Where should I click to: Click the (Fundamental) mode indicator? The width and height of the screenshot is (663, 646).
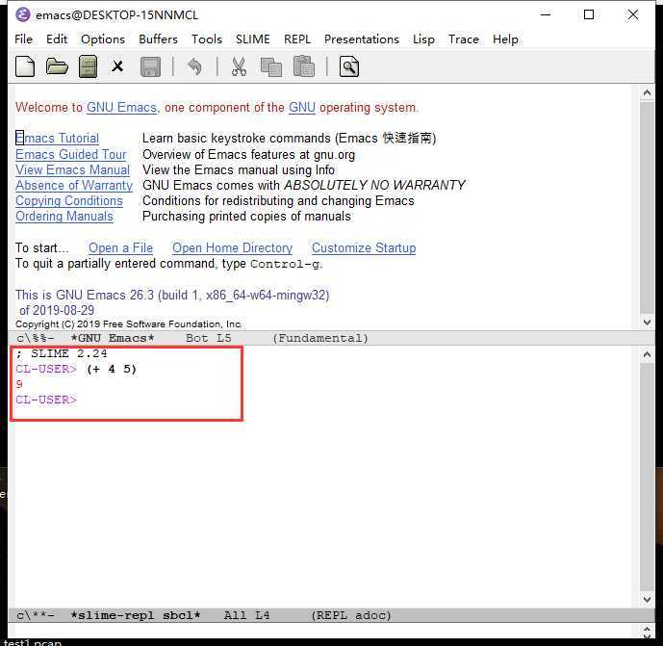(320, 339)
